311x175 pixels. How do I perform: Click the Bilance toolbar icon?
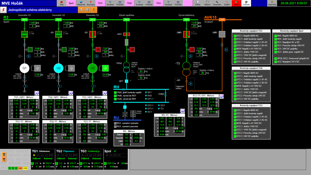207,3
